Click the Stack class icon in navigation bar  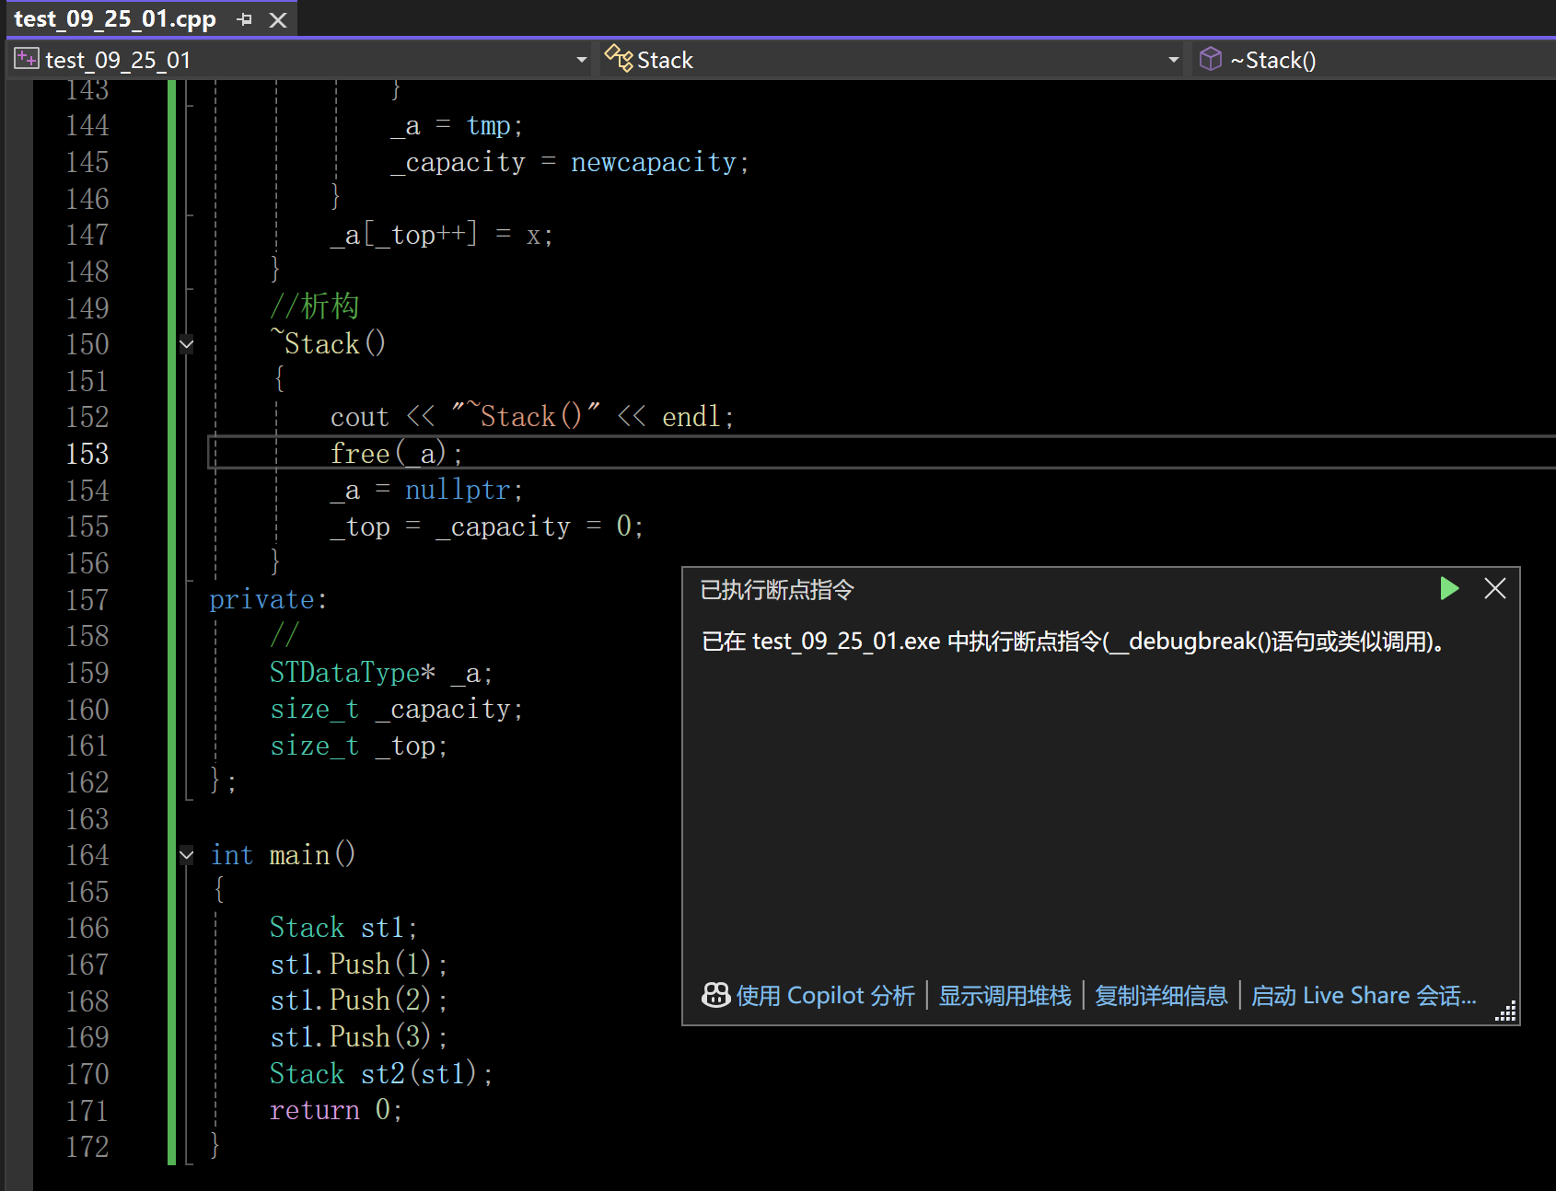coord(619,59)
